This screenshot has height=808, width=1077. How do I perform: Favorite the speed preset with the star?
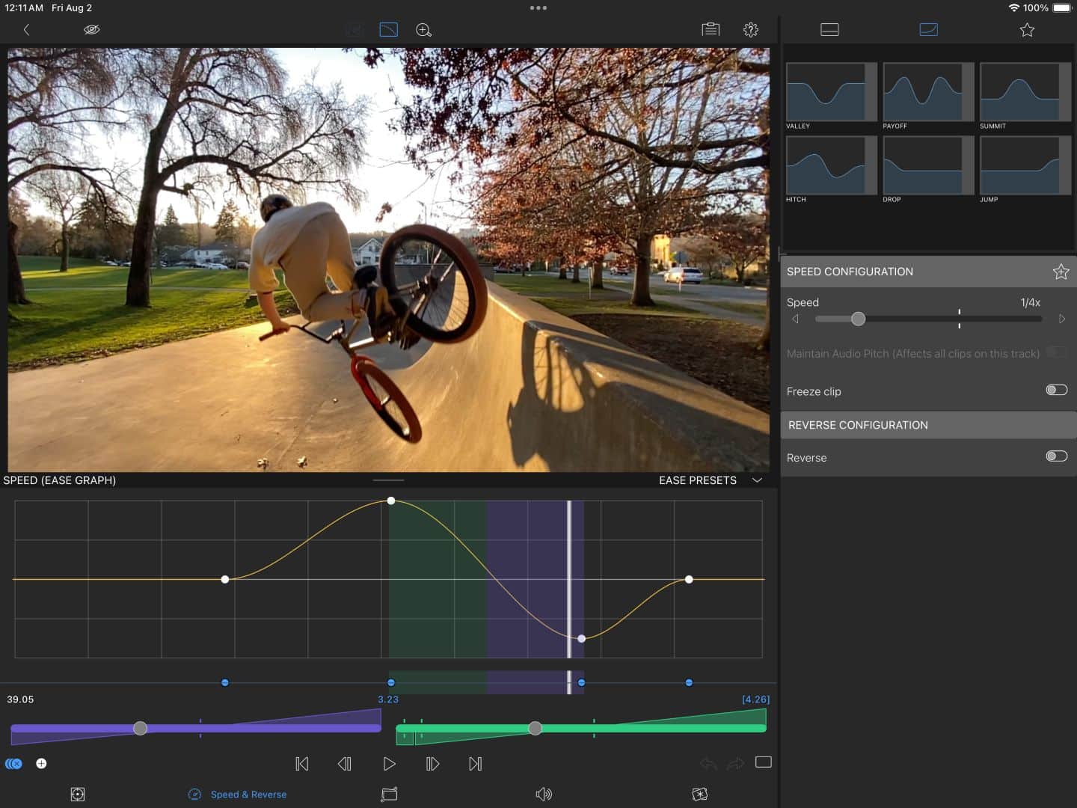click(x=1061, y=272)
